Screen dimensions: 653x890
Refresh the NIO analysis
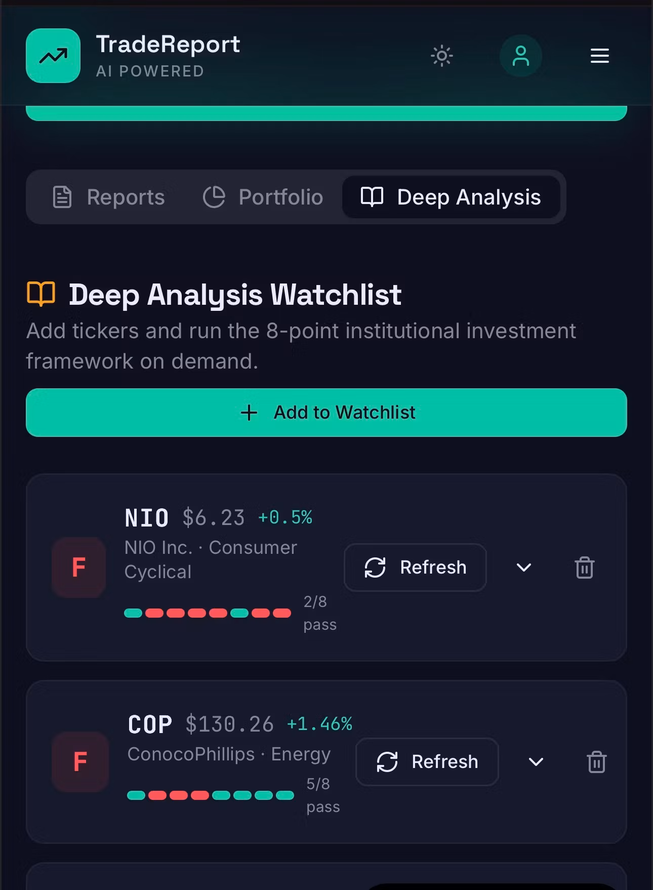pyautogui.click(x=415, y=568)
